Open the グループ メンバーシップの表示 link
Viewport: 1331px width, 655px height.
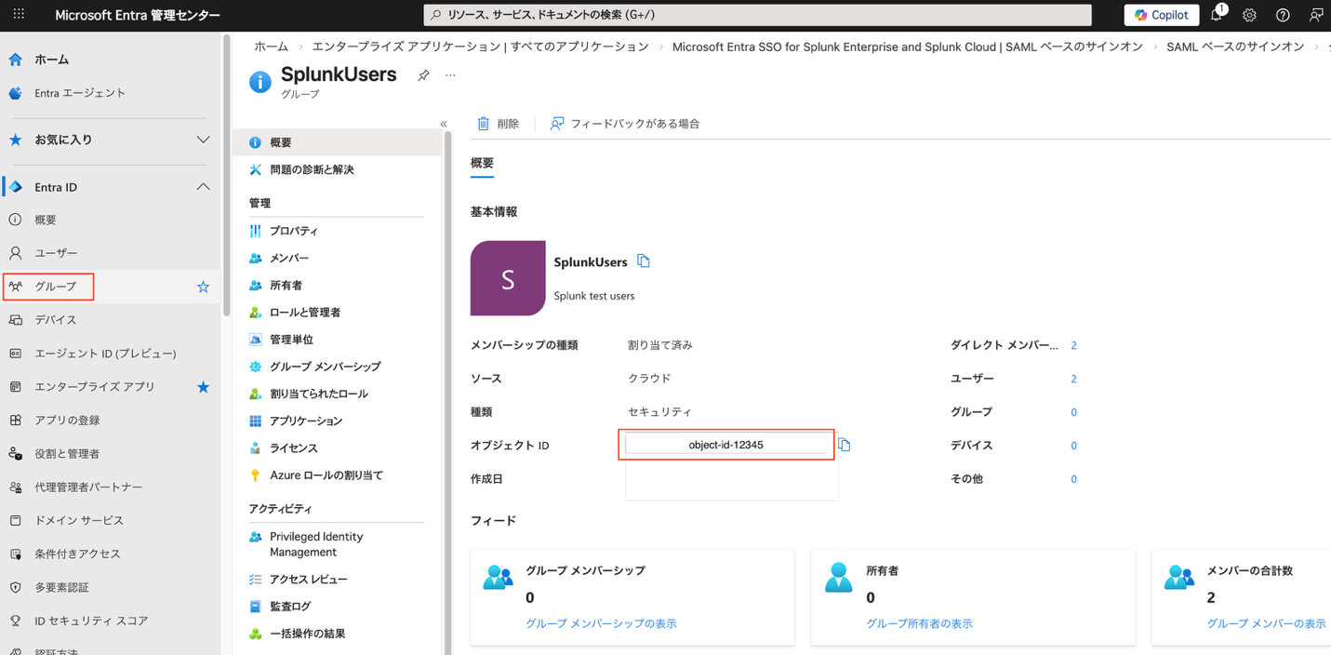(601, 623)
